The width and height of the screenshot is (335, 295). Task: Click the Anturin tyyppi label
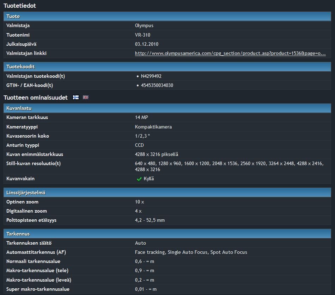(x=23, y=145)
